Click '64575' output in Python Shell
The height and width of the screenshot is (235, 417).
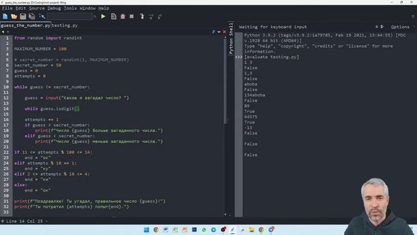[x=251, y=117]
